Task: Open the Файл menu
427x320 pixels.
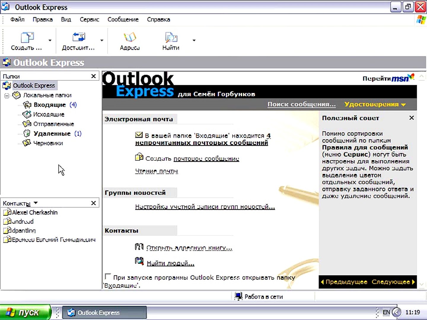Action: point(17,20)
